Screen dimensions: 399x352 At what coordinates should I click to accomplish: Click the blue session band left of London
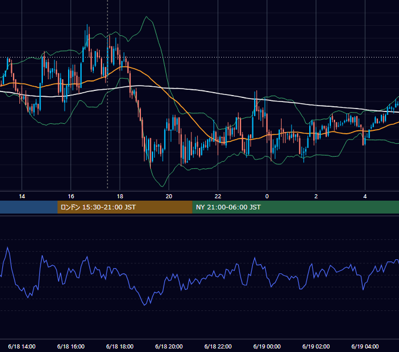pyautogui.click(x=29, y=207)
